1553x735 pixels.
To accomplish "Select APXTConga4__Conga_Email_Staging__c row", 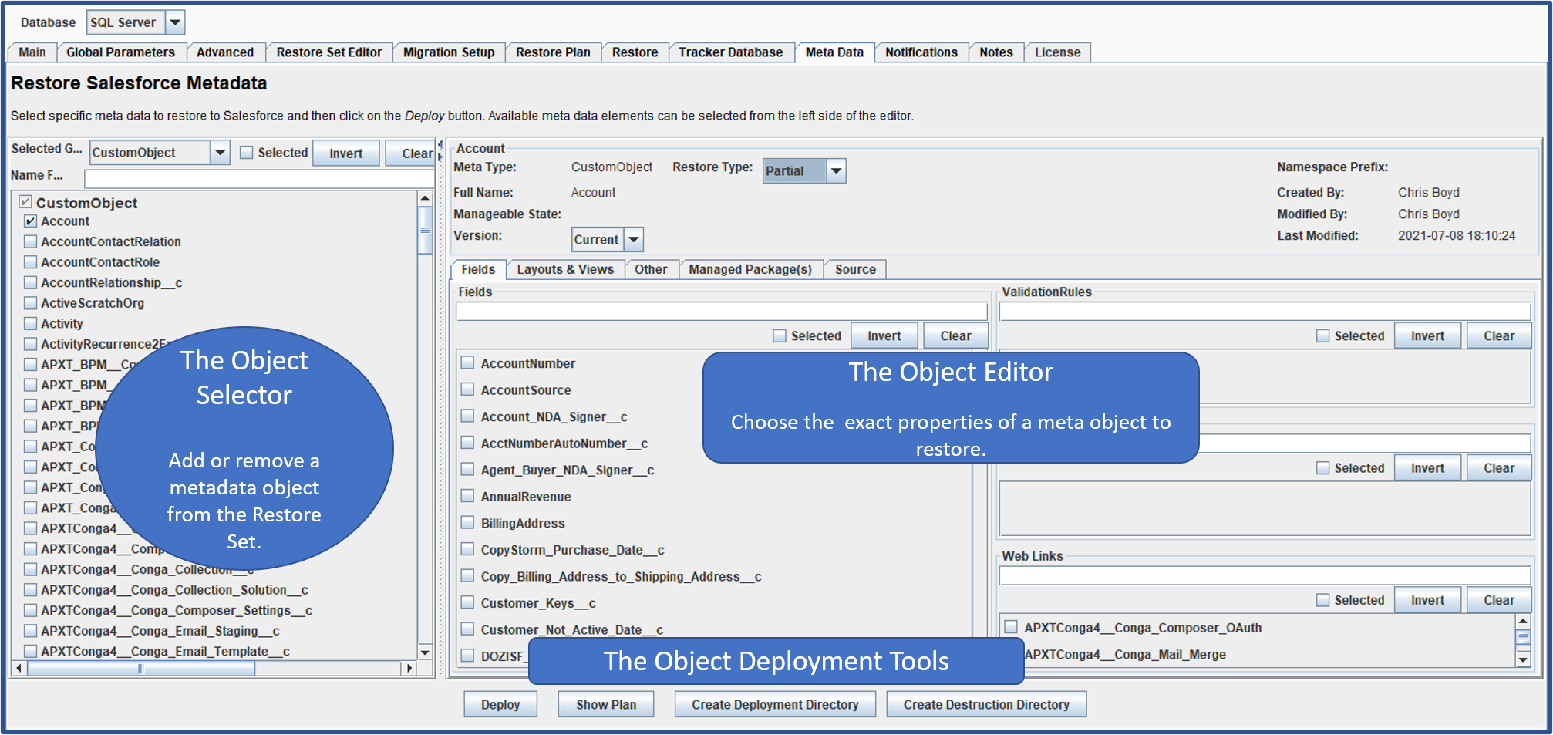I will point(160,631).
